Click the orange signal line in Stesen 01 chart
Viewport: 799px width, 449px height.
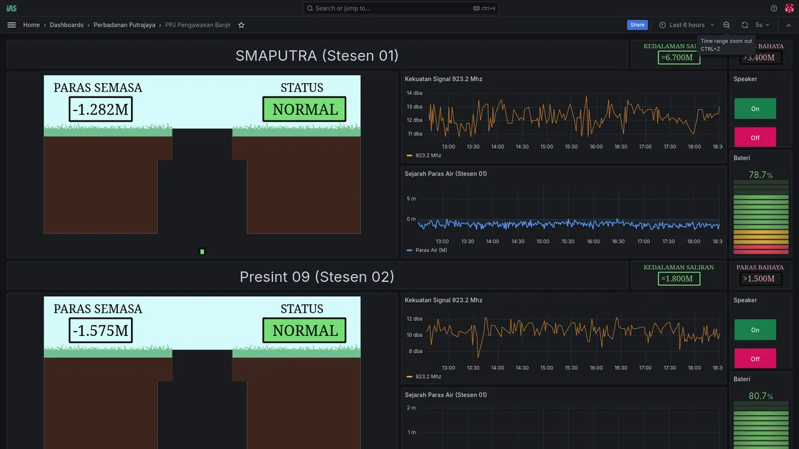tap(574, 116)
